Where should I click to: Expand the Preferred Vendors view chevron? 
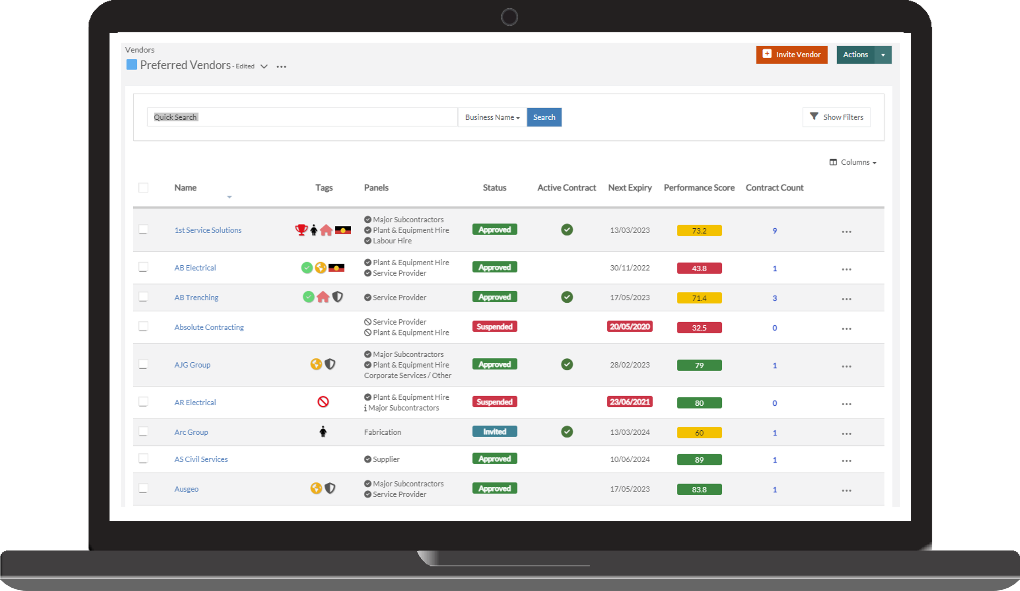[x=264, y=66]
